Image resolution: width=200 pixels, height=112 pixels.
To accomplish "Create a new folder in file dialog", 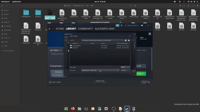I will tap(129, 40).
